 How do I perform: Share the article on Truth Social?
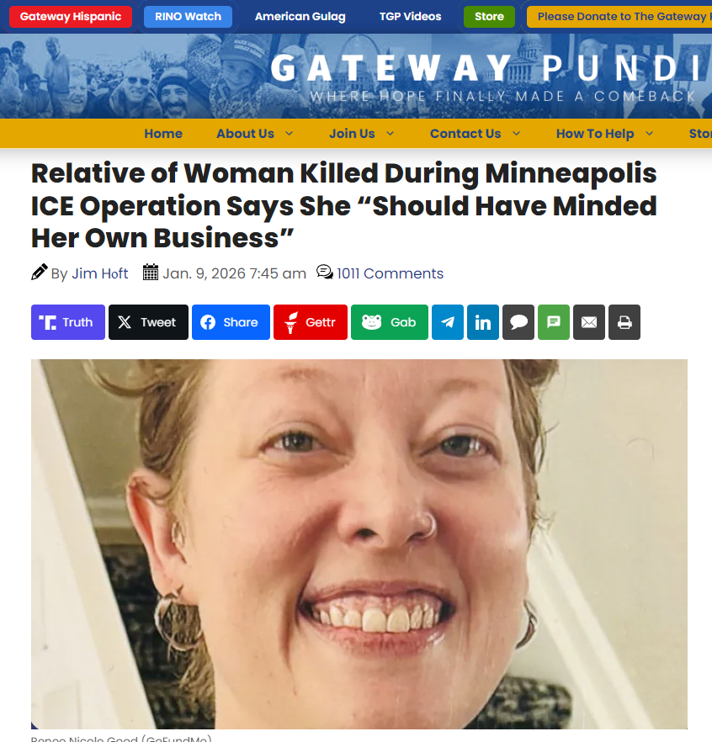pyautogui.click(x=68, y=322)
